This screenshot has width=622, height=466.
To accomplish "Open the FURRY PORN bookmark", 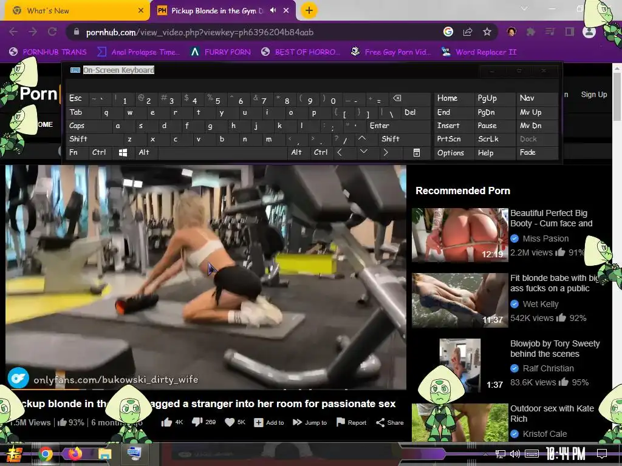I will [221, 52].
